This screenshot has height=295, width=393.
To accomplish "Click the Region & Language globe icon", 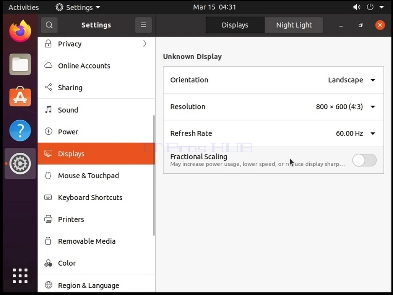I will pyautogui.click(x=49, y=285).
